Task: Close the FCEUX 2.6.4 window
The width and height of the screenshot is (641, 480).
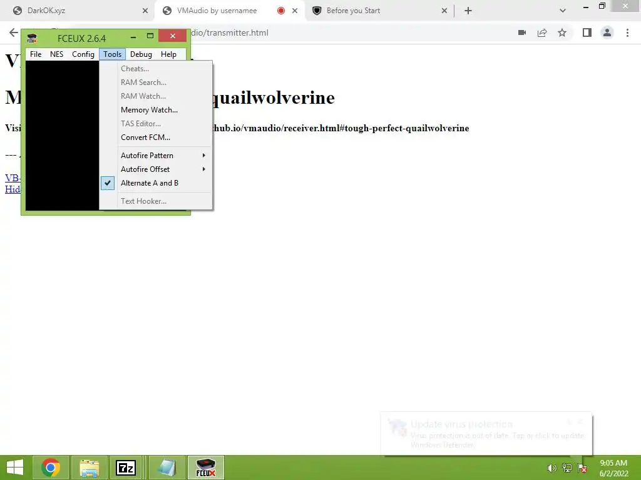Action: pos(173,36)
